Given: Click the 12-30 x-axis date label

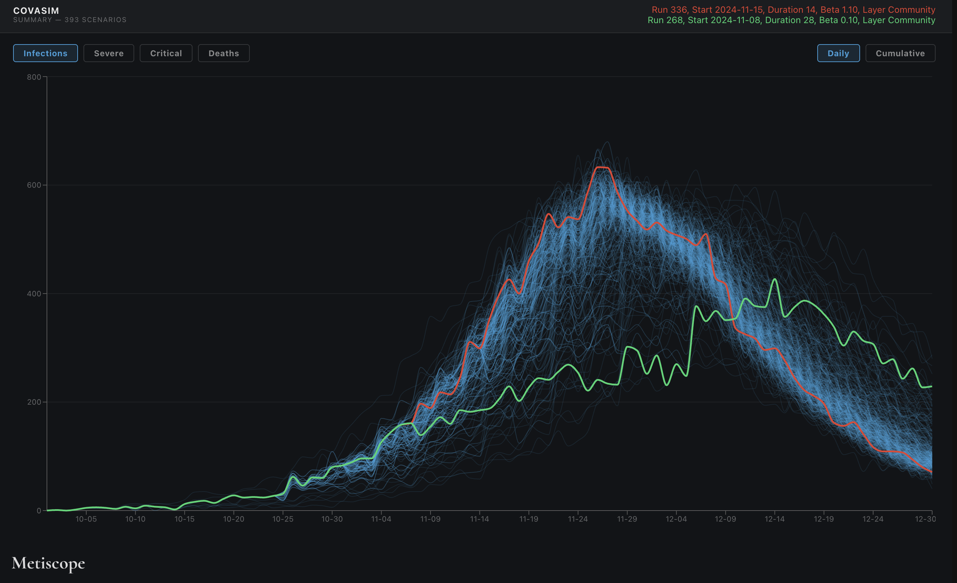Looking at the screenshot, I should 926,519.
